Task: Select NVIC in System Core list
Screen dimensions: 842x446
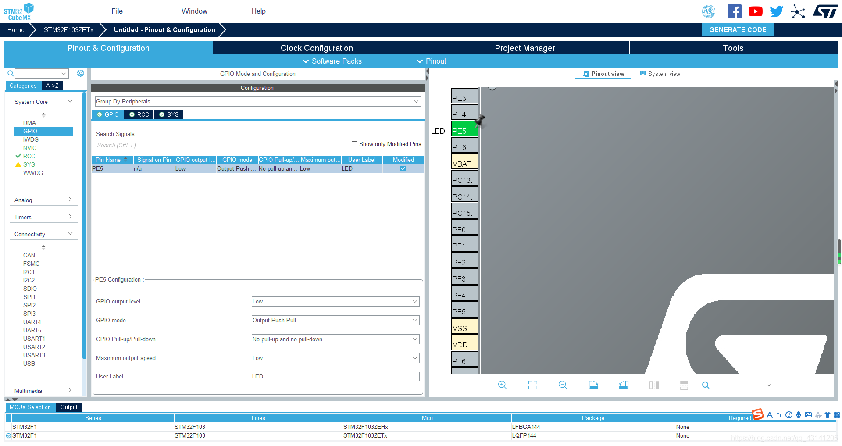Action: click(30, 148)
